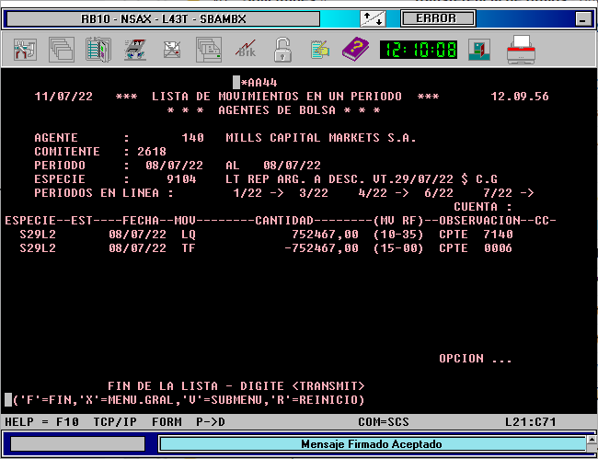Click the LQ movement row quantity 752467,00

pyautogui.click(x=325, y=234)
